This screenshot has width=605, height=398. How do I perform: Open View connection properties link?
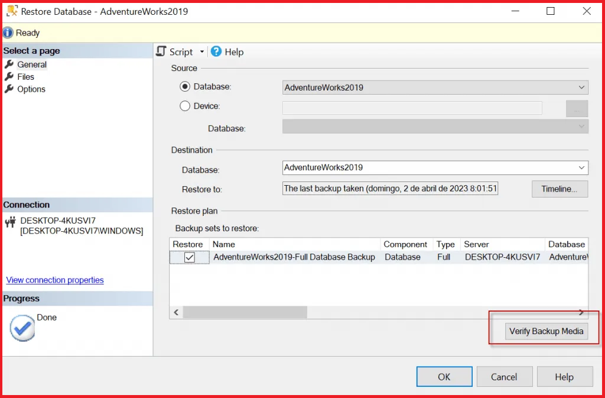[55, 280]
